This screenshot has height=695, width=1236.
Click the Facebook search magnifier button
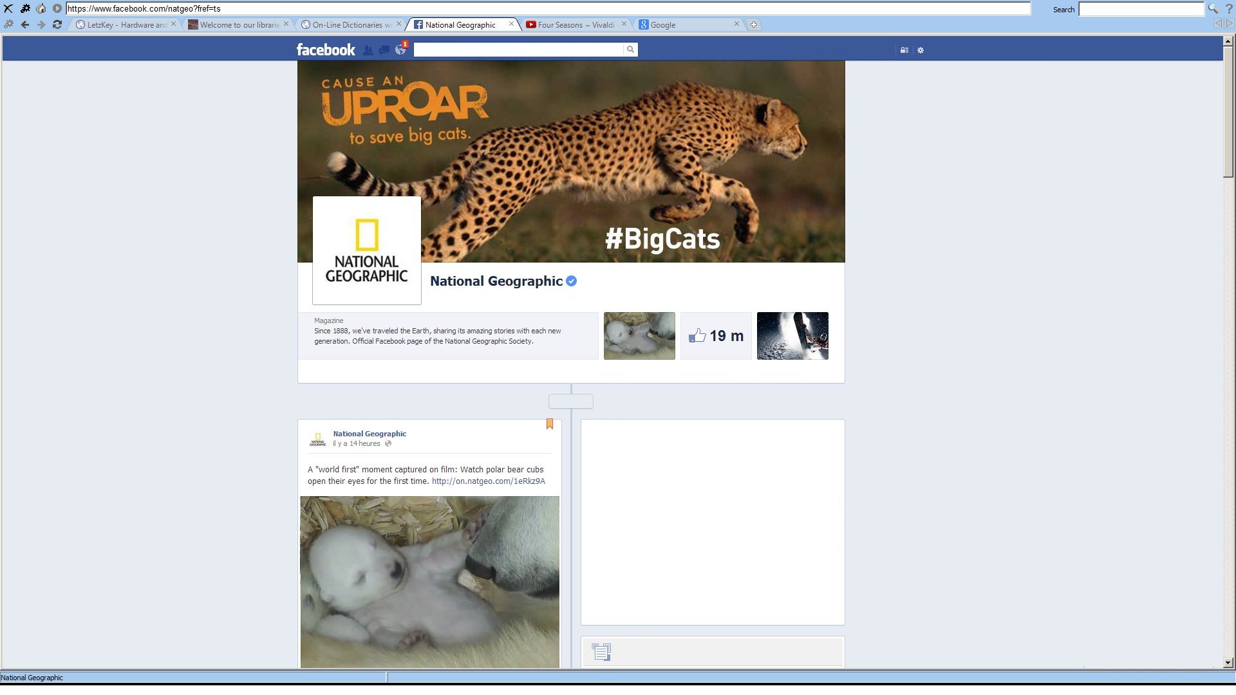point(631,50)
